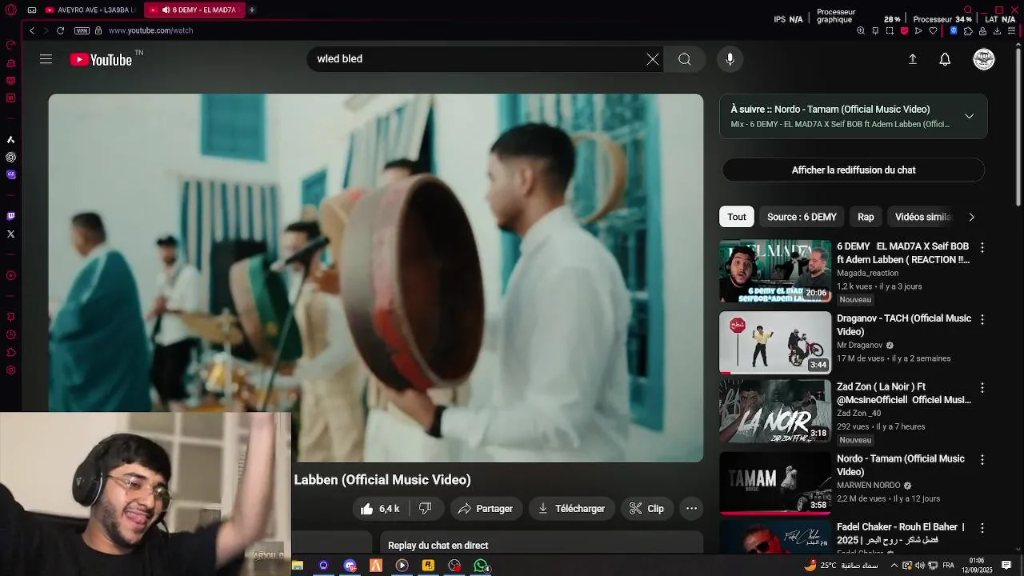Image resolution: width=1024 pixels, height=576 pixels.
Task: Open options for Zad Zon video
Action: pyautogui.click(x=982, y=388)
